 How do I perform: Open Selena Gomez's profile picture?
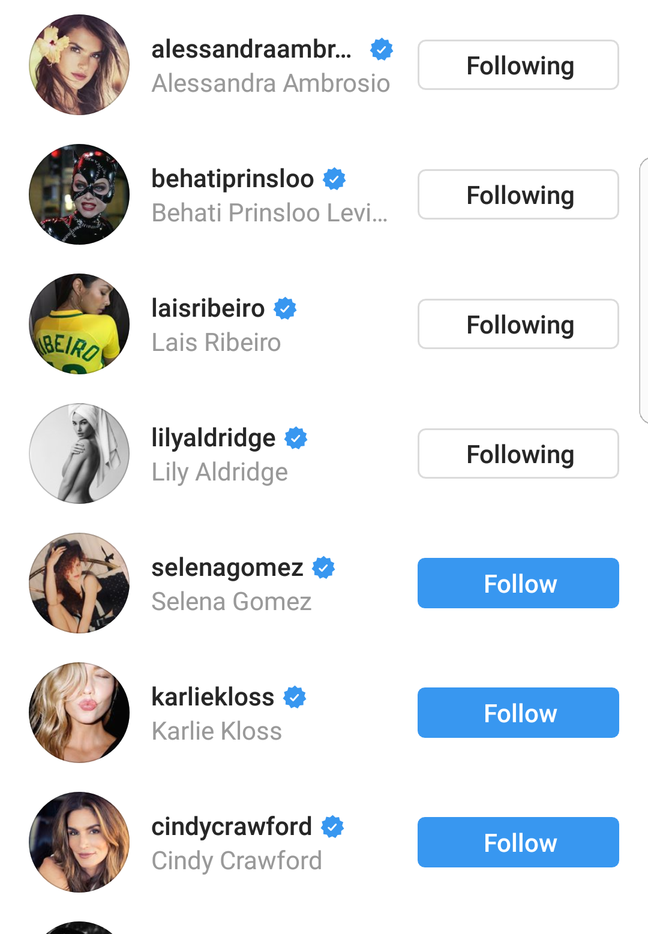[79, 582]
